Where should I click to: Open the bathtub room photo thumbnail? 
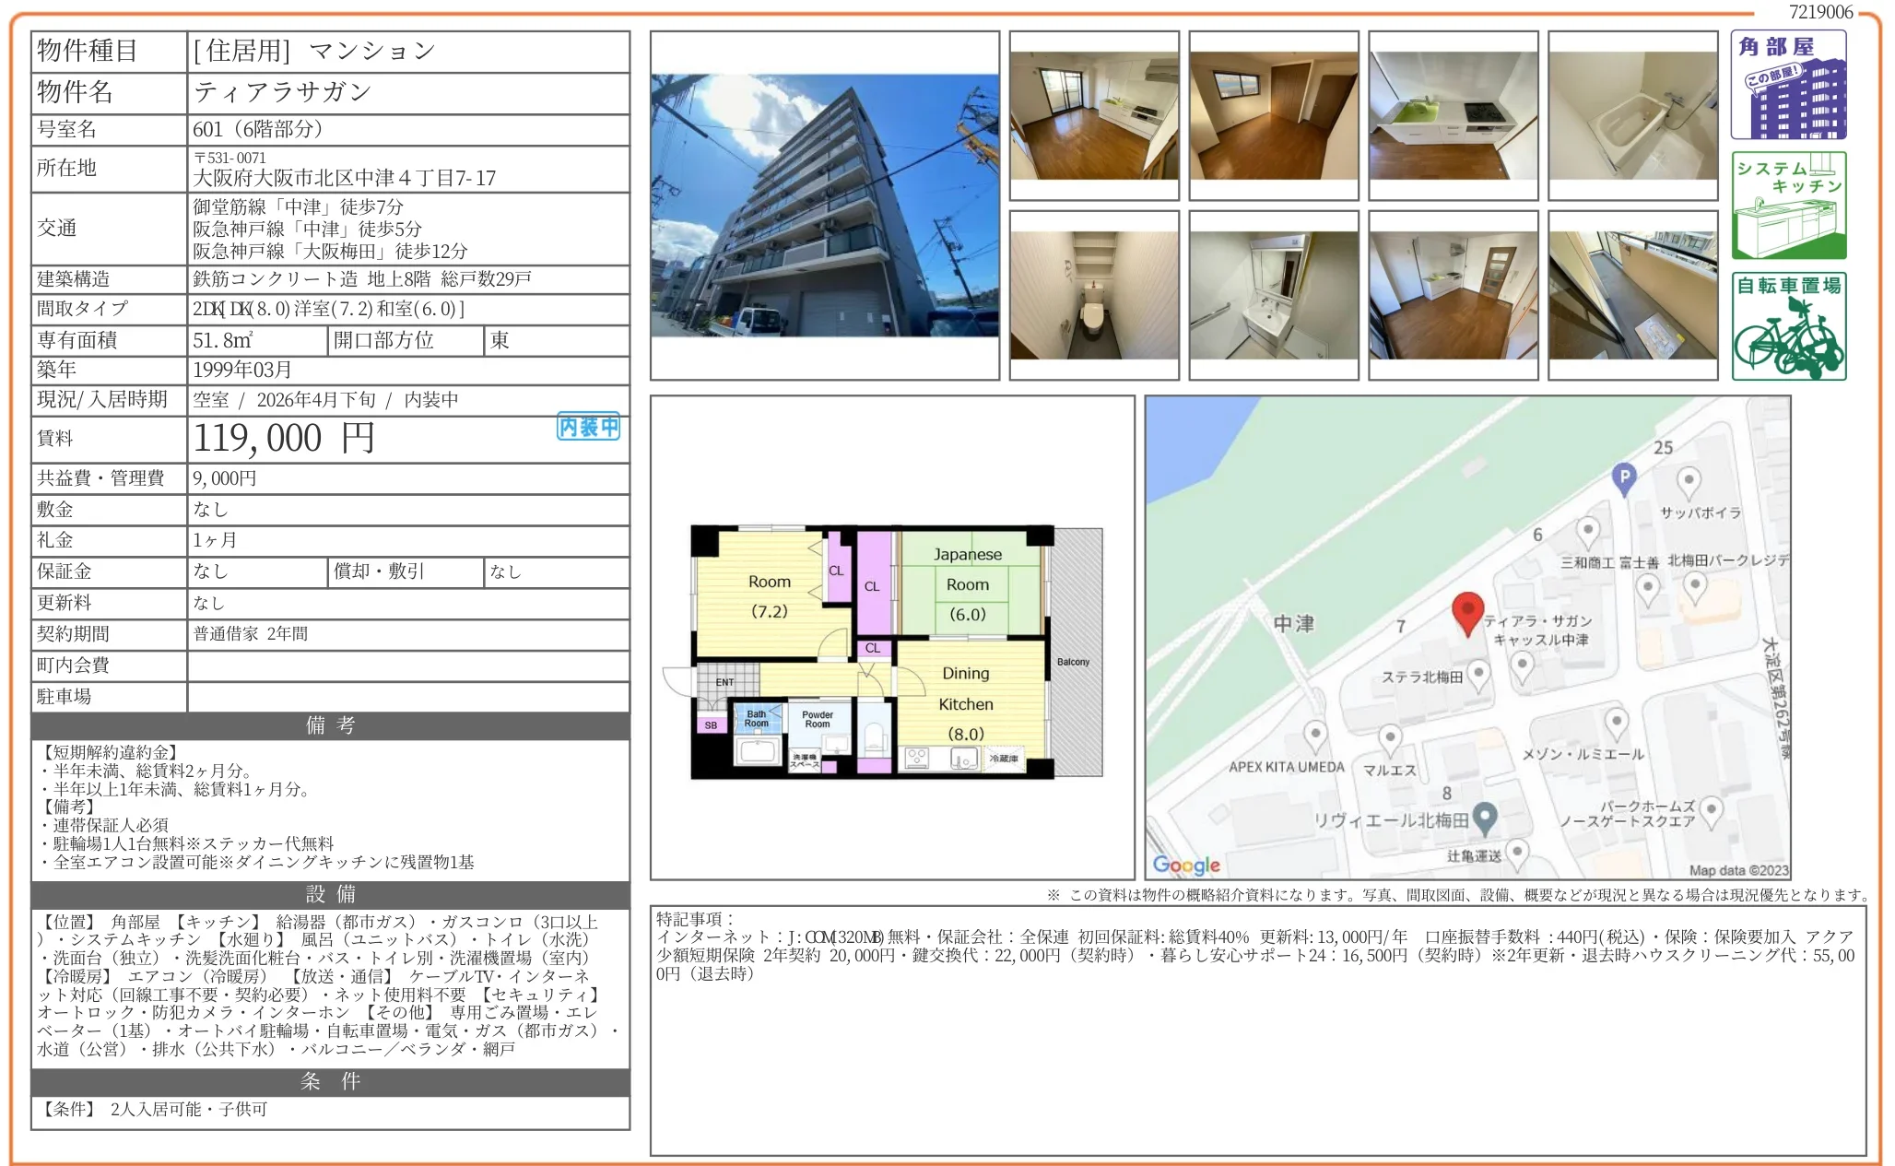click(1632, 115)
